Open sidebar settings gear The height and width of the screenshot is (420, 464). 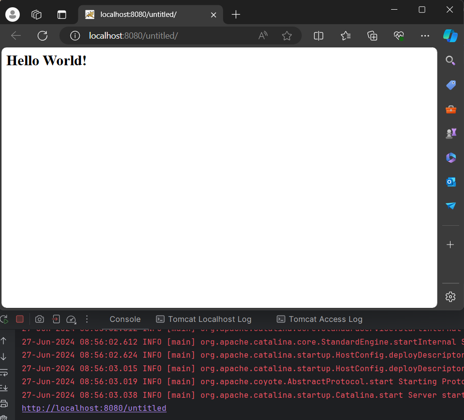click(450, 296)
